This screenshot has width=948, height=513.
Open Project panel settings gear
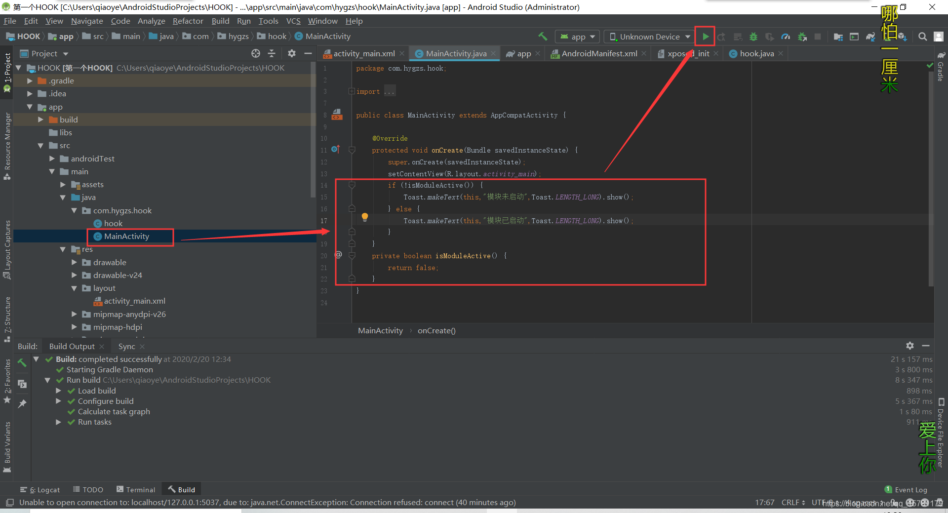(292, 53)
